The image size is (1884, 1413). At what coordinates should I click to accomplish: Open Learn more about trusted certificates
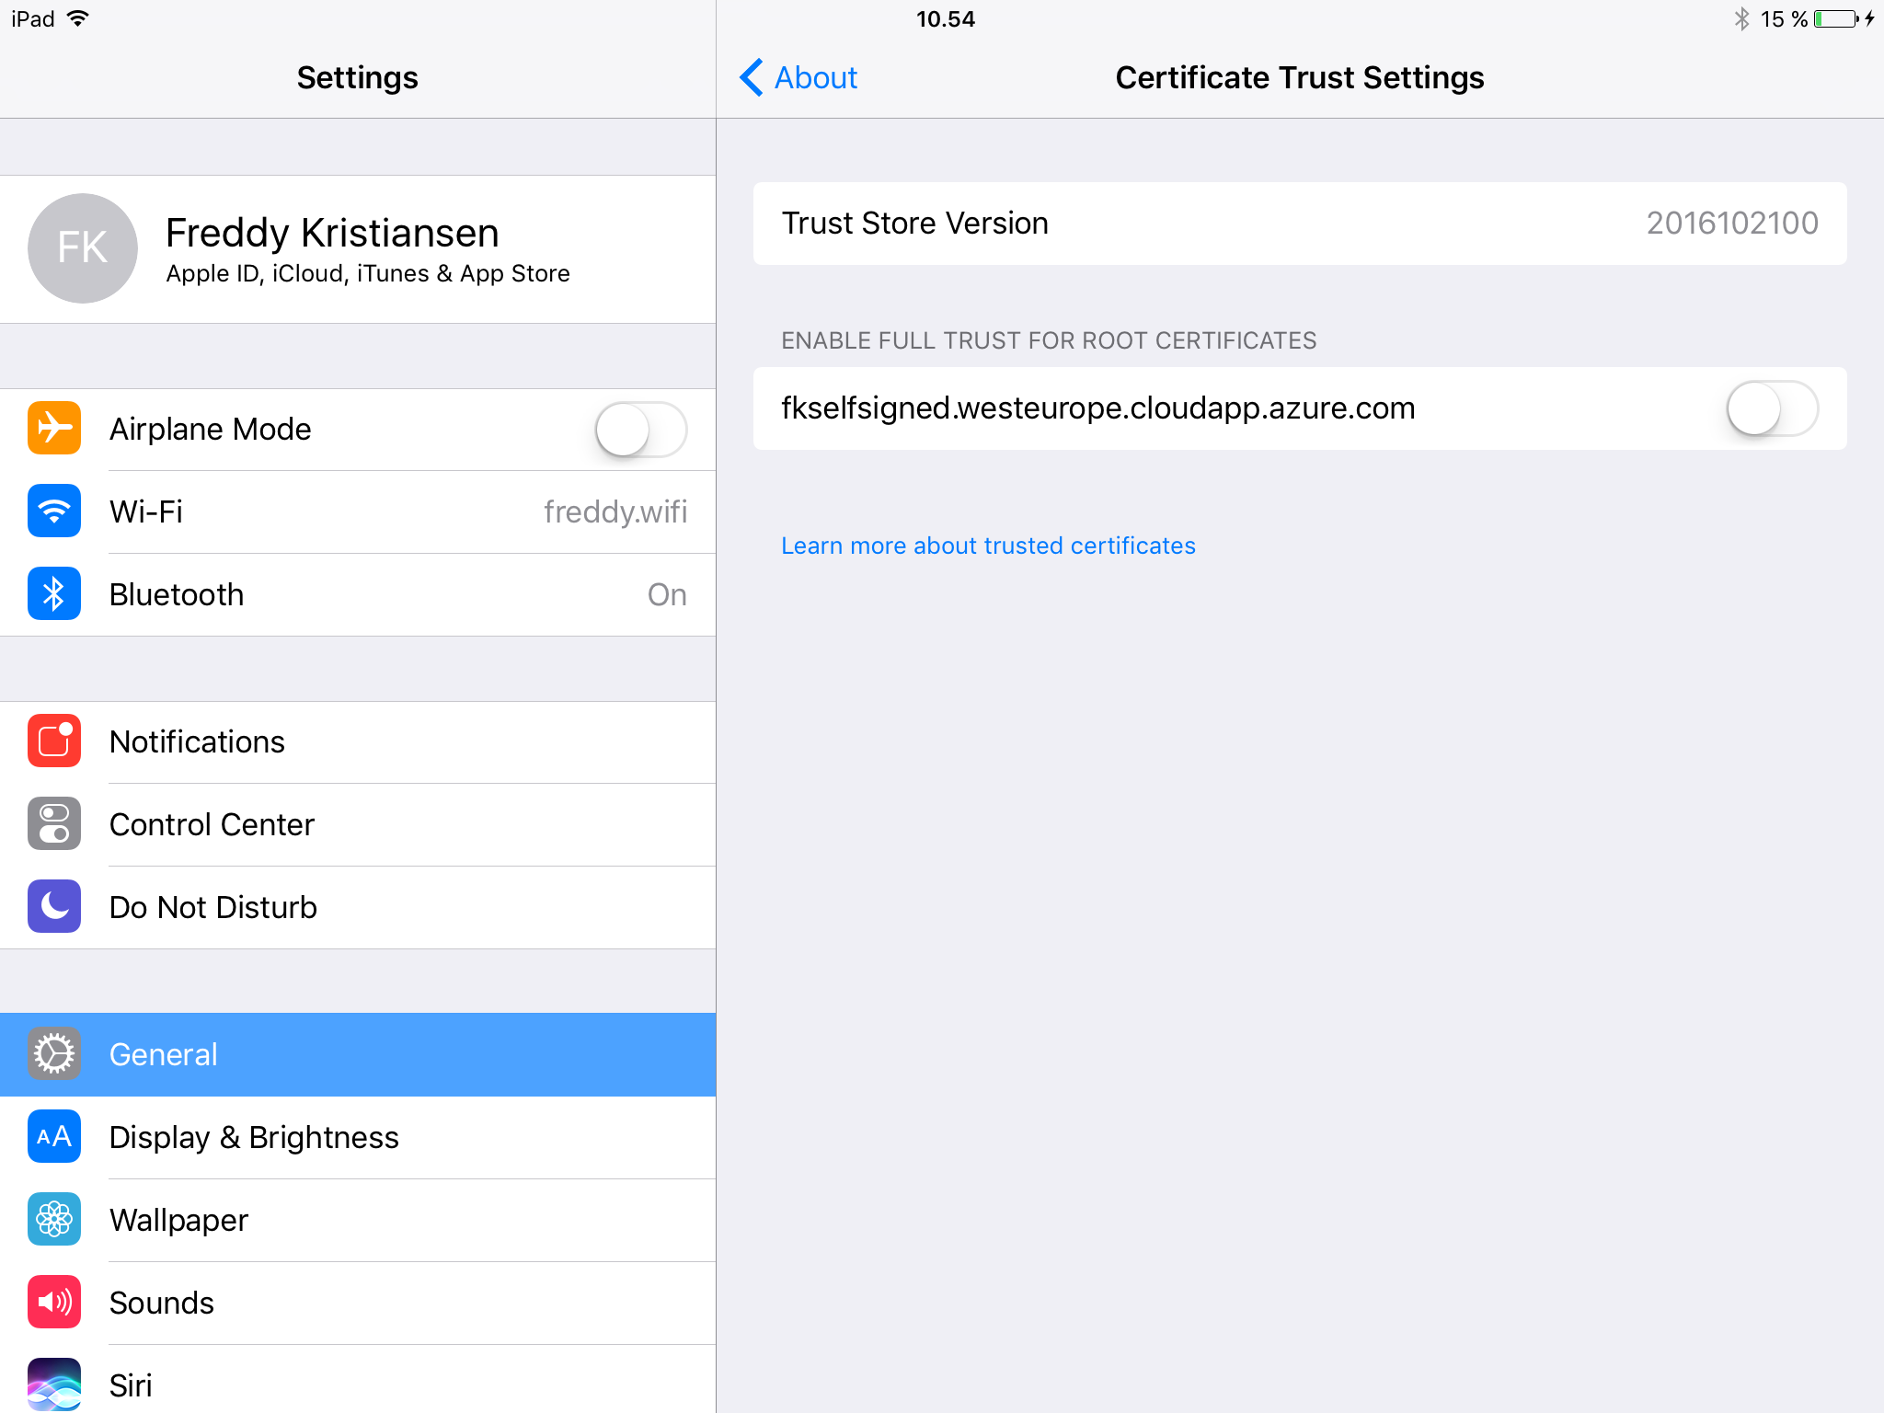tap(988, 546)
